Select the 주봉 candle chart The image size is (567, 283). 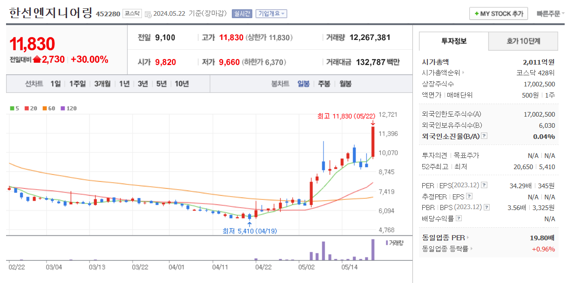click(x=324, y=84)
